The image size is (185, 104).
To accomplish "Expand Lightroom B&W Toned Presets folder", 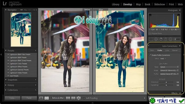I will [x=8, y=60].
